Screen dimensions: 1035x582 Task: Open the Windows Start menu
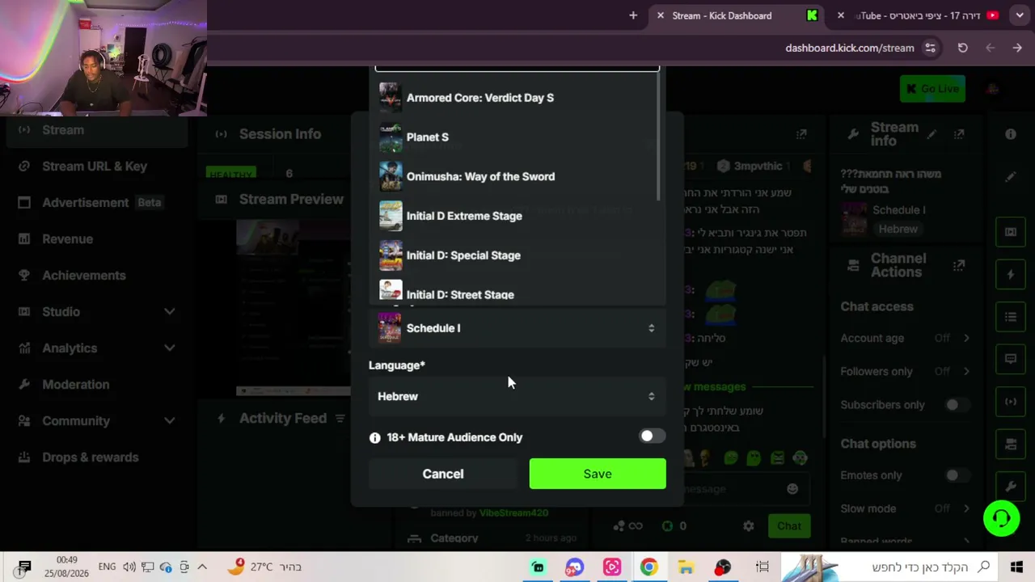(x=1016, y=567)
